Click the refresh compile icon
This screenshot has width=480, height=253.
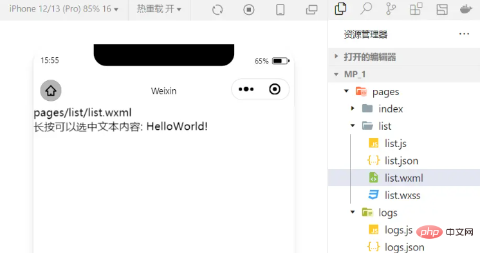click(x=217, y=10)
